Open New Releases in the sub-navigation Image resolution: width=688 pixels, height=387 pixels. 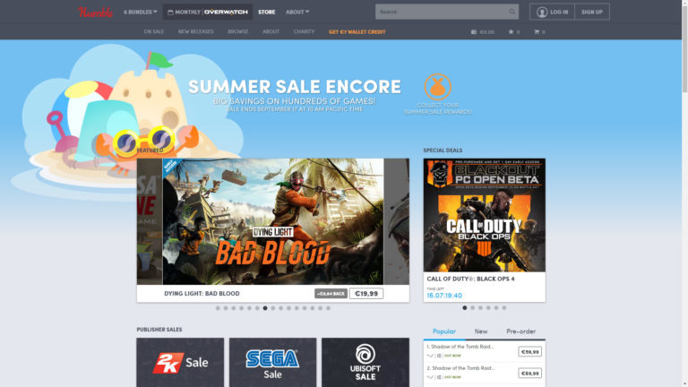click(195, 31)
